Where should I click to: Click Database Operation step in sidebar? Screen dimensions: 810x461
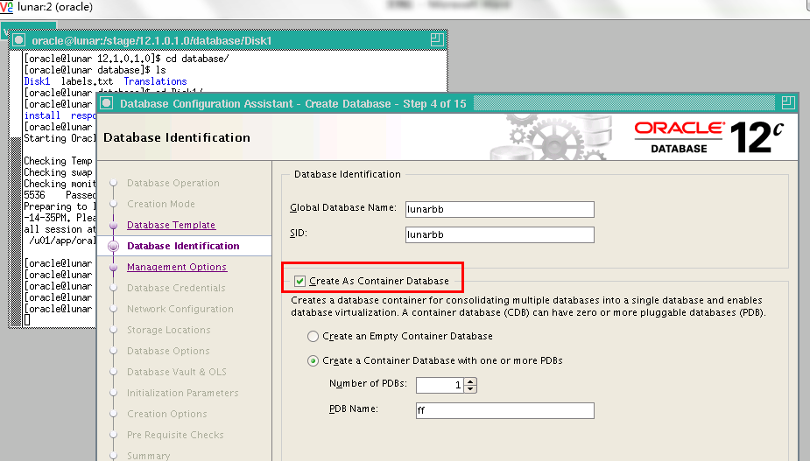pos(173,183)
